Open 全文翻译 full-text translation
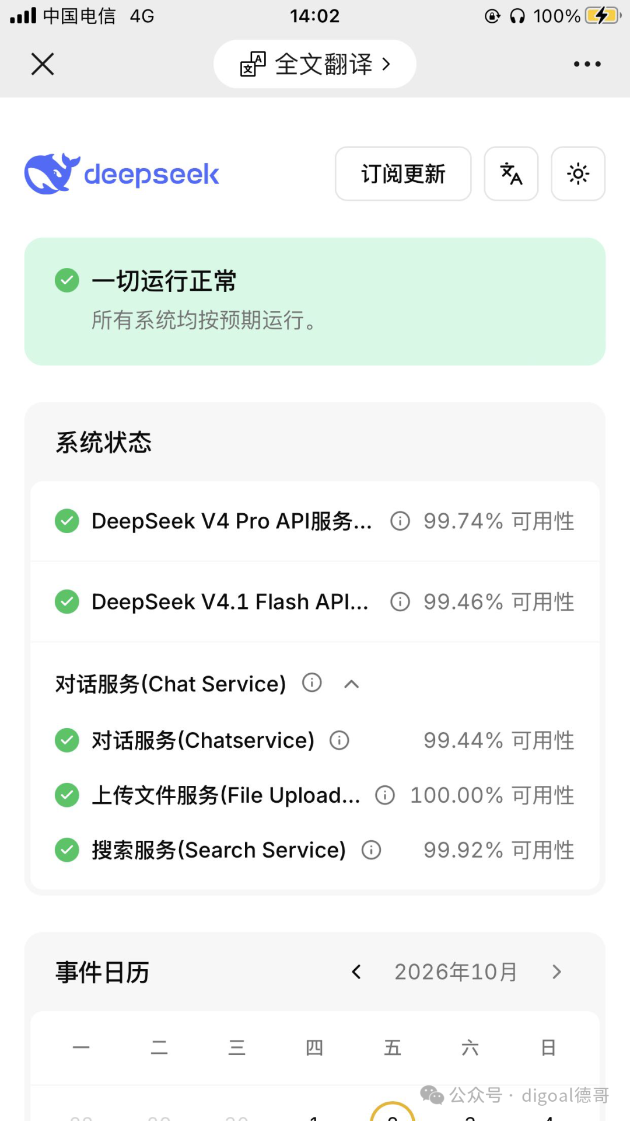The image size is (630, 1121). click(x=315, y=64)
